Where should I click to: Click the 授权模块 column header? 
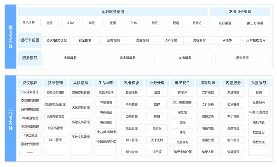[30, 83]
